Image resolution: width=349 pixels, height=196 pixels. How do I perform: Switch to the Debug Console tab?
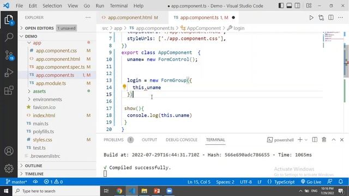pos(182,140)
